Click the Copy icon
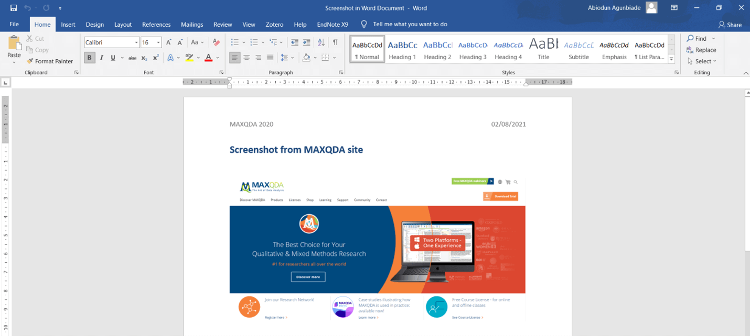This screenshot has height=336, width=750. tap(29, 50)
